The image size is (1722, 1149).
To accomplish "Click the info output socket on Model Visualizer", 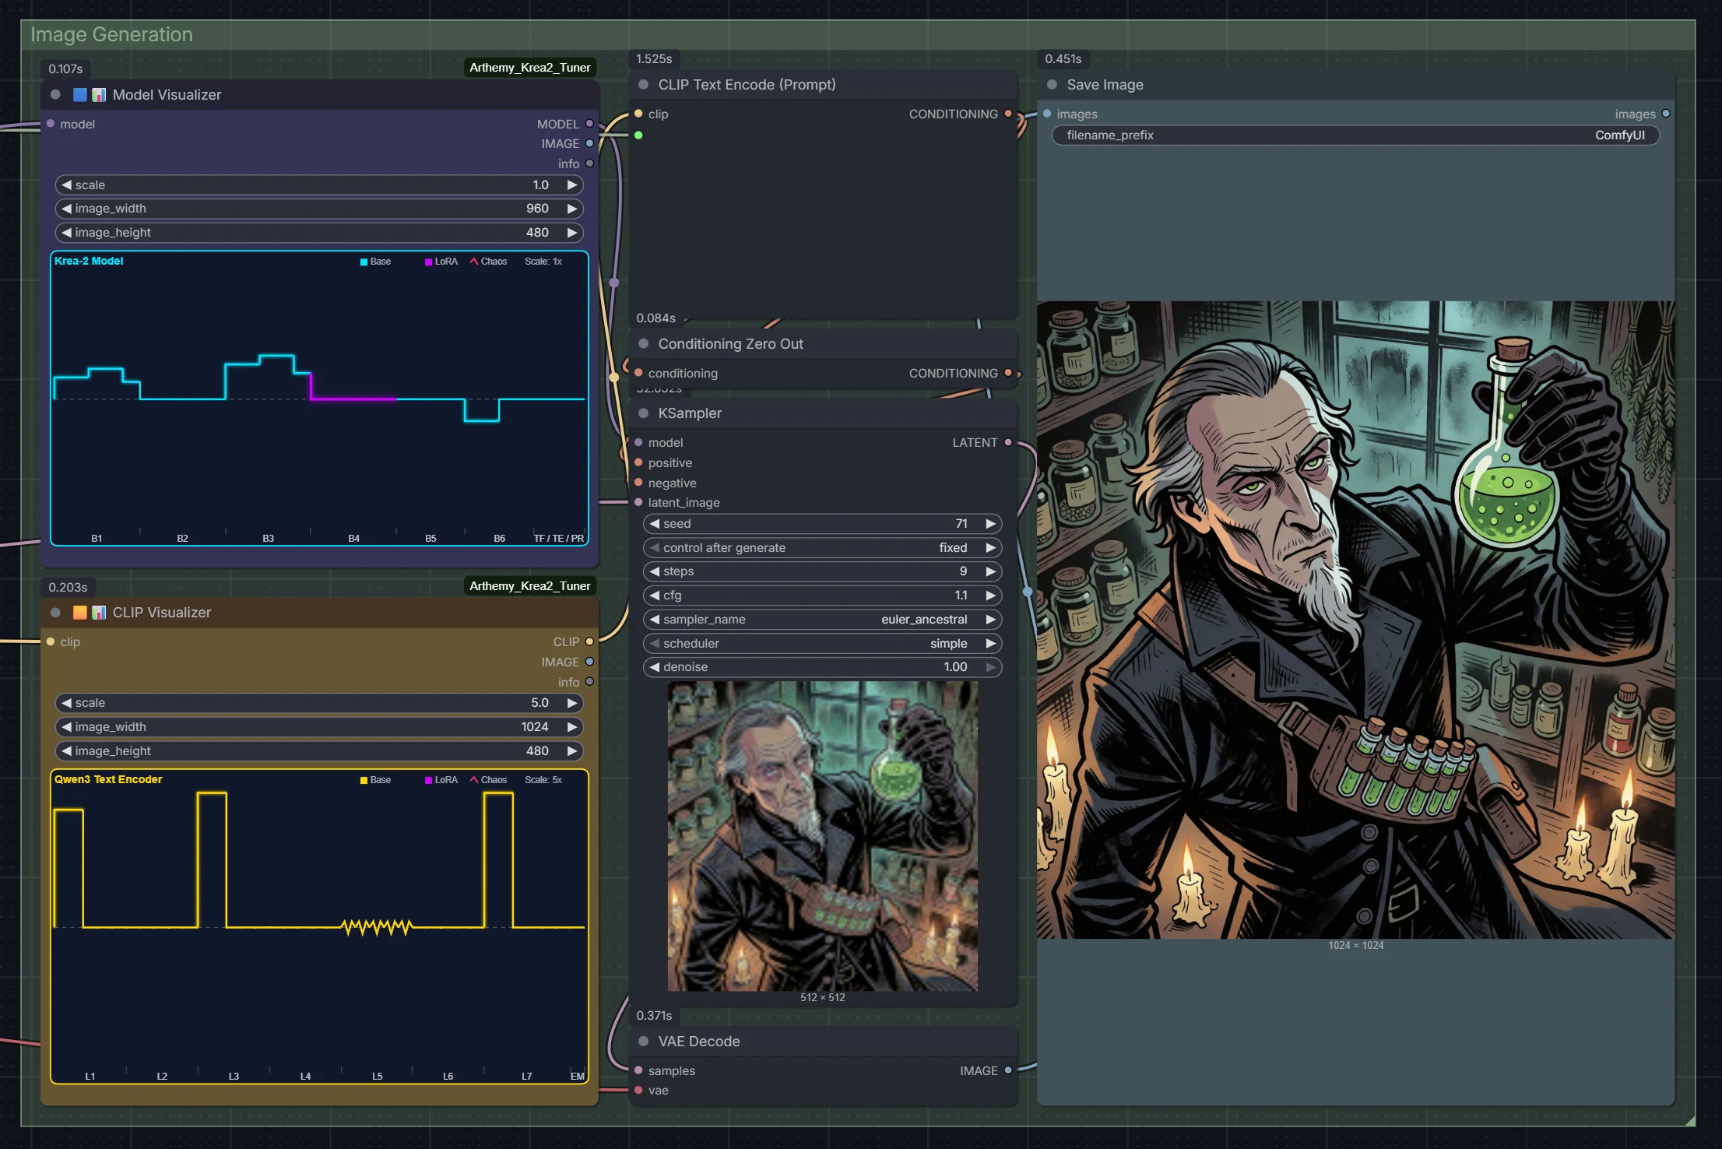I will click(x=589, y=163).
